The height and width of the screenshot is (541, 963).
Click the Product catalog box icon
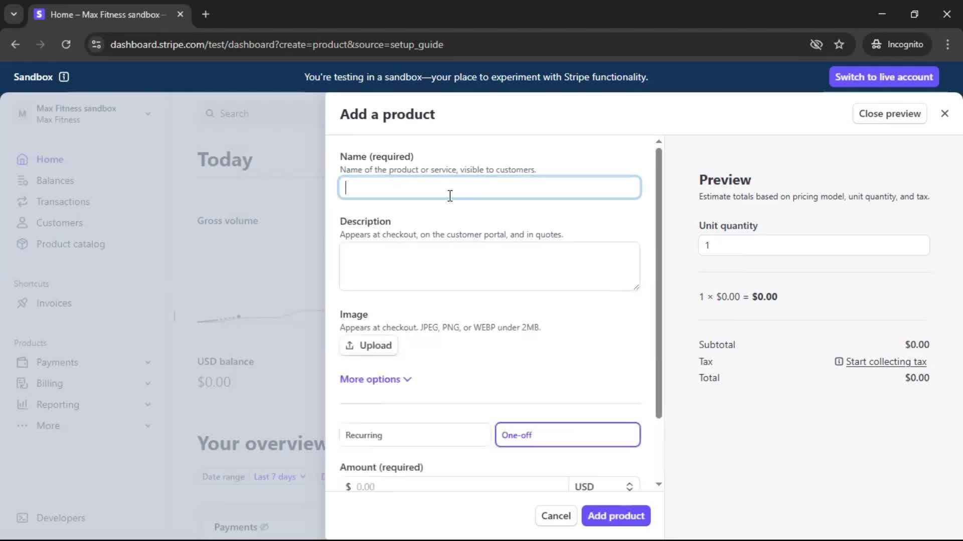22,244
